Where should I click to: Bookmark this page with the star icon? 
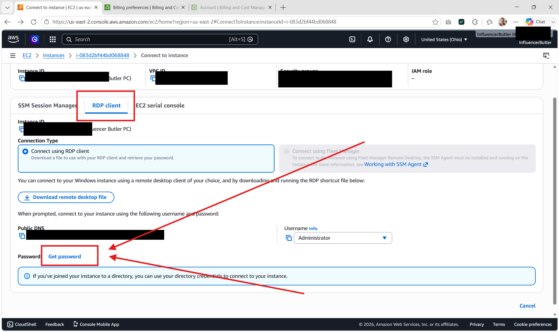[435, 22]
